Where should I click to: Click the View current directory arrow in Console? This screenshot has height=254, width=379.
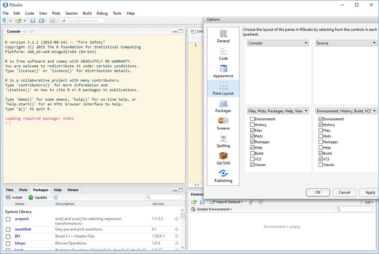[31, 31]
